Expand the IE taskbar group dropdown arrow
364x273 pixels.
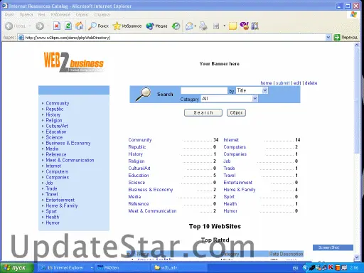tap(92, 268)
